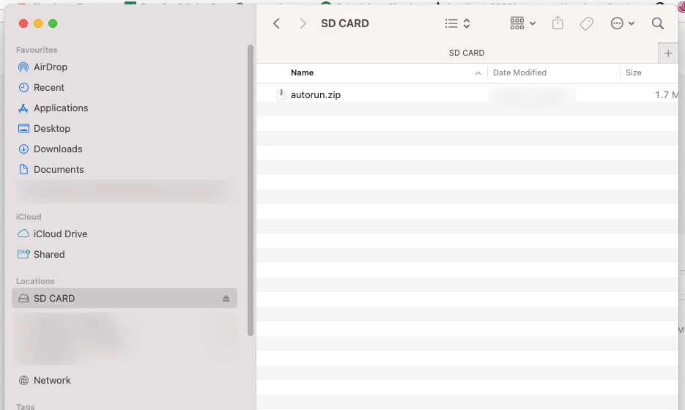Image resolution: width=685 pixels, height=410 pixels.
Task: Select iCloud Drive in the sidebar
Action: pos(60,234)
